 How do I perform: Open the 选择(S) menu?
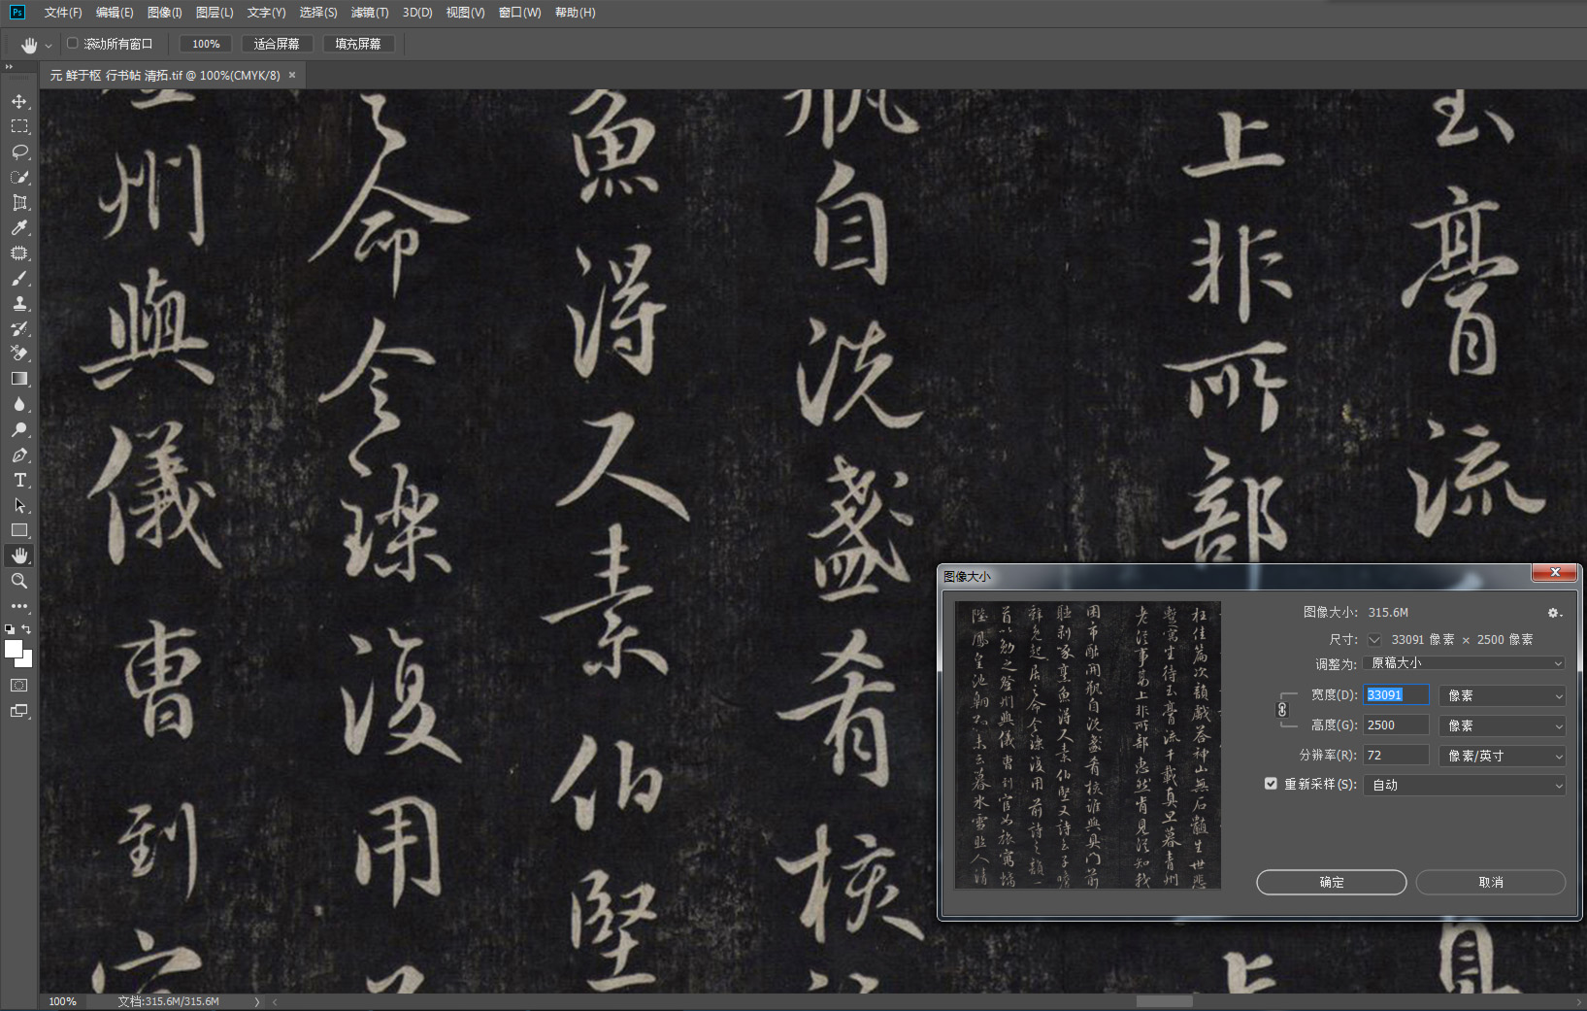[318, 13]
